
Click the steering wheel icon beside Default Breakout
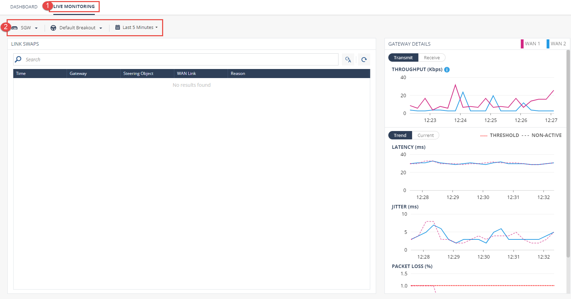[53, 28]
